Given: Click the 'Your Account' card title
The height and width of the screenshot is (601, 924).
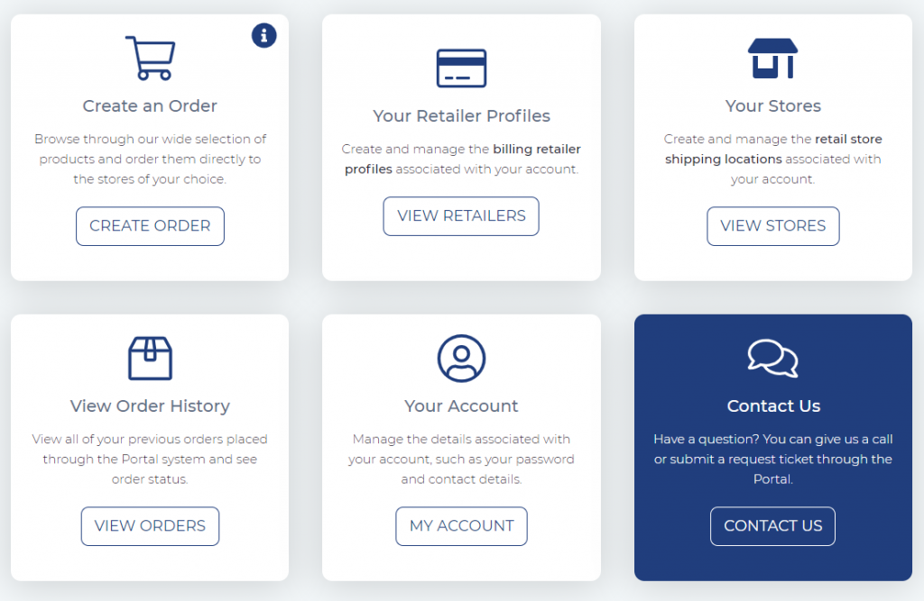Looking at the screenshot, I should [461, 406].
